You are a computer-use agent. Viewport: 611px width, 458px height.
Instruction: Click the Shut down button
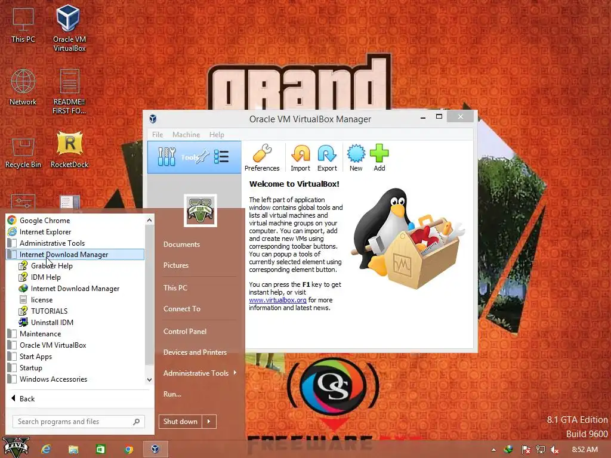[x=180, y=422]
